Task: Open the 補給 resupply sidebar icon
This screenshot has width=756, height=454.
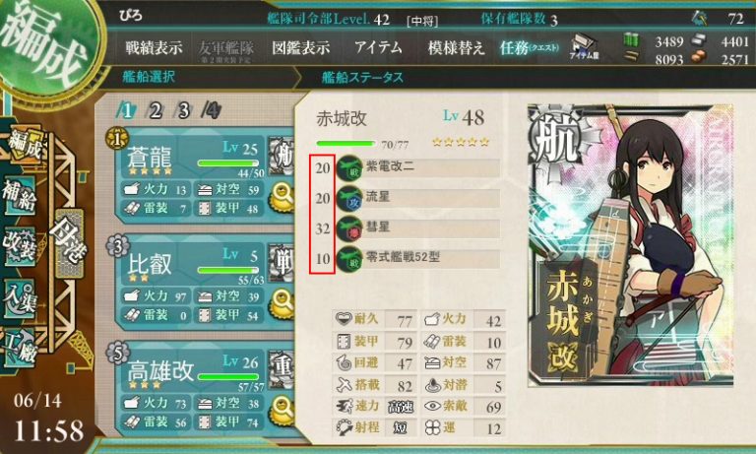Action: coord(20,195)
